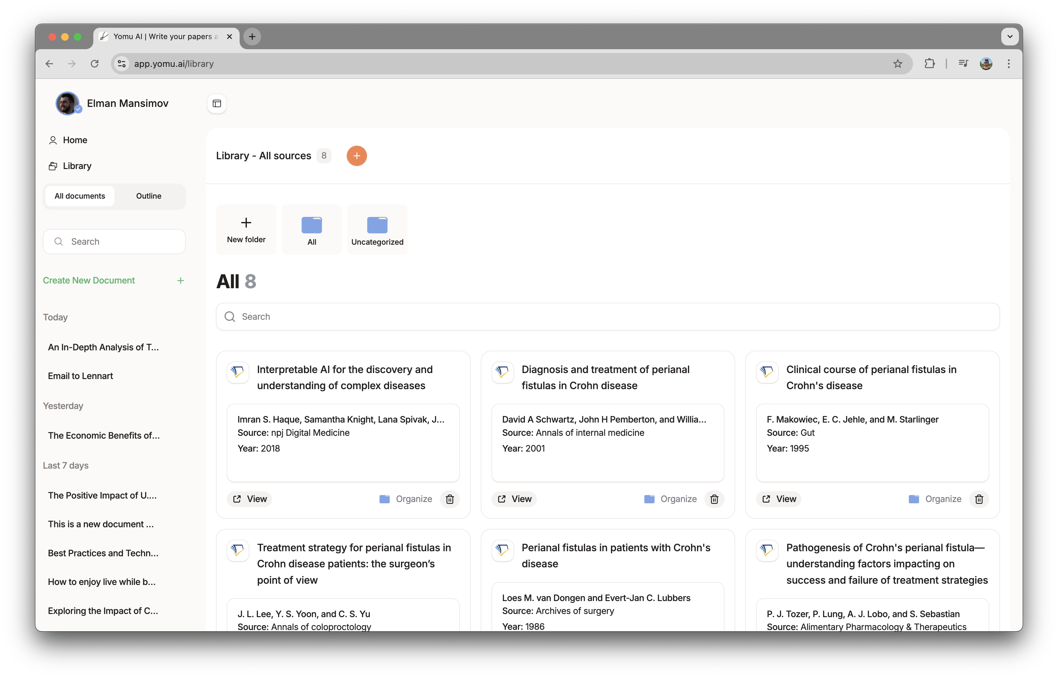Click source icon of Interpretable AI card

tap(238, 372)
